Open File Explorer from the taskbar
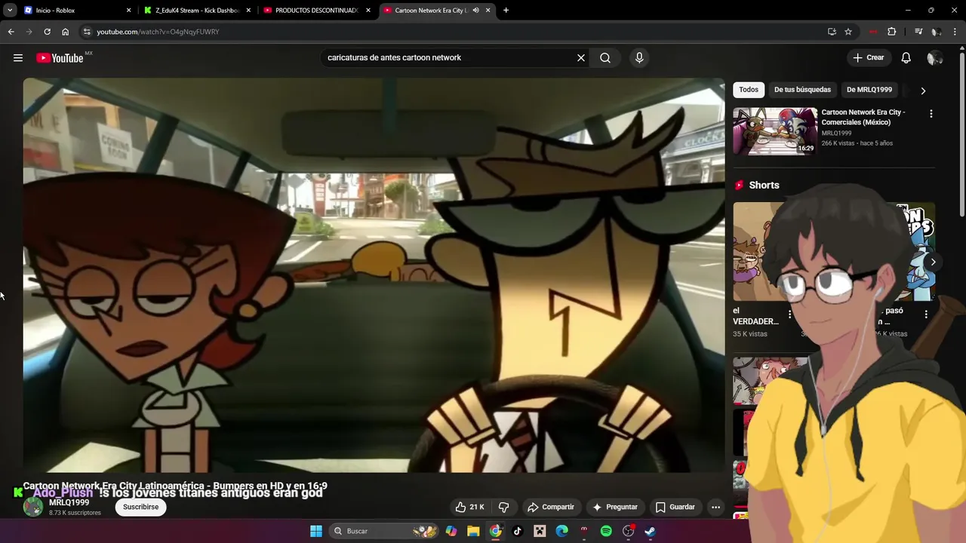Image resolution: width=966 pixels, height=543 pixels. 473,531
